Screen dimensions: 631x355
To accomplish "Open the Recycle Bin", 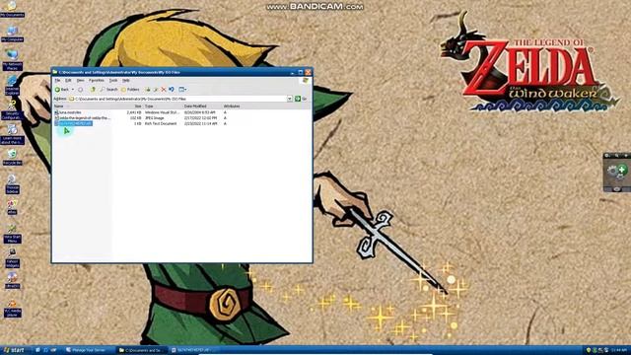I will [x=12, y=158].
